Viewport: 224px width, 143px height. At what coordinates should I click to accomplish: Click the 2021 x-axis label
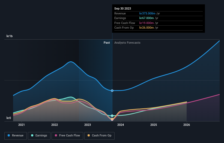click(22, 125)
